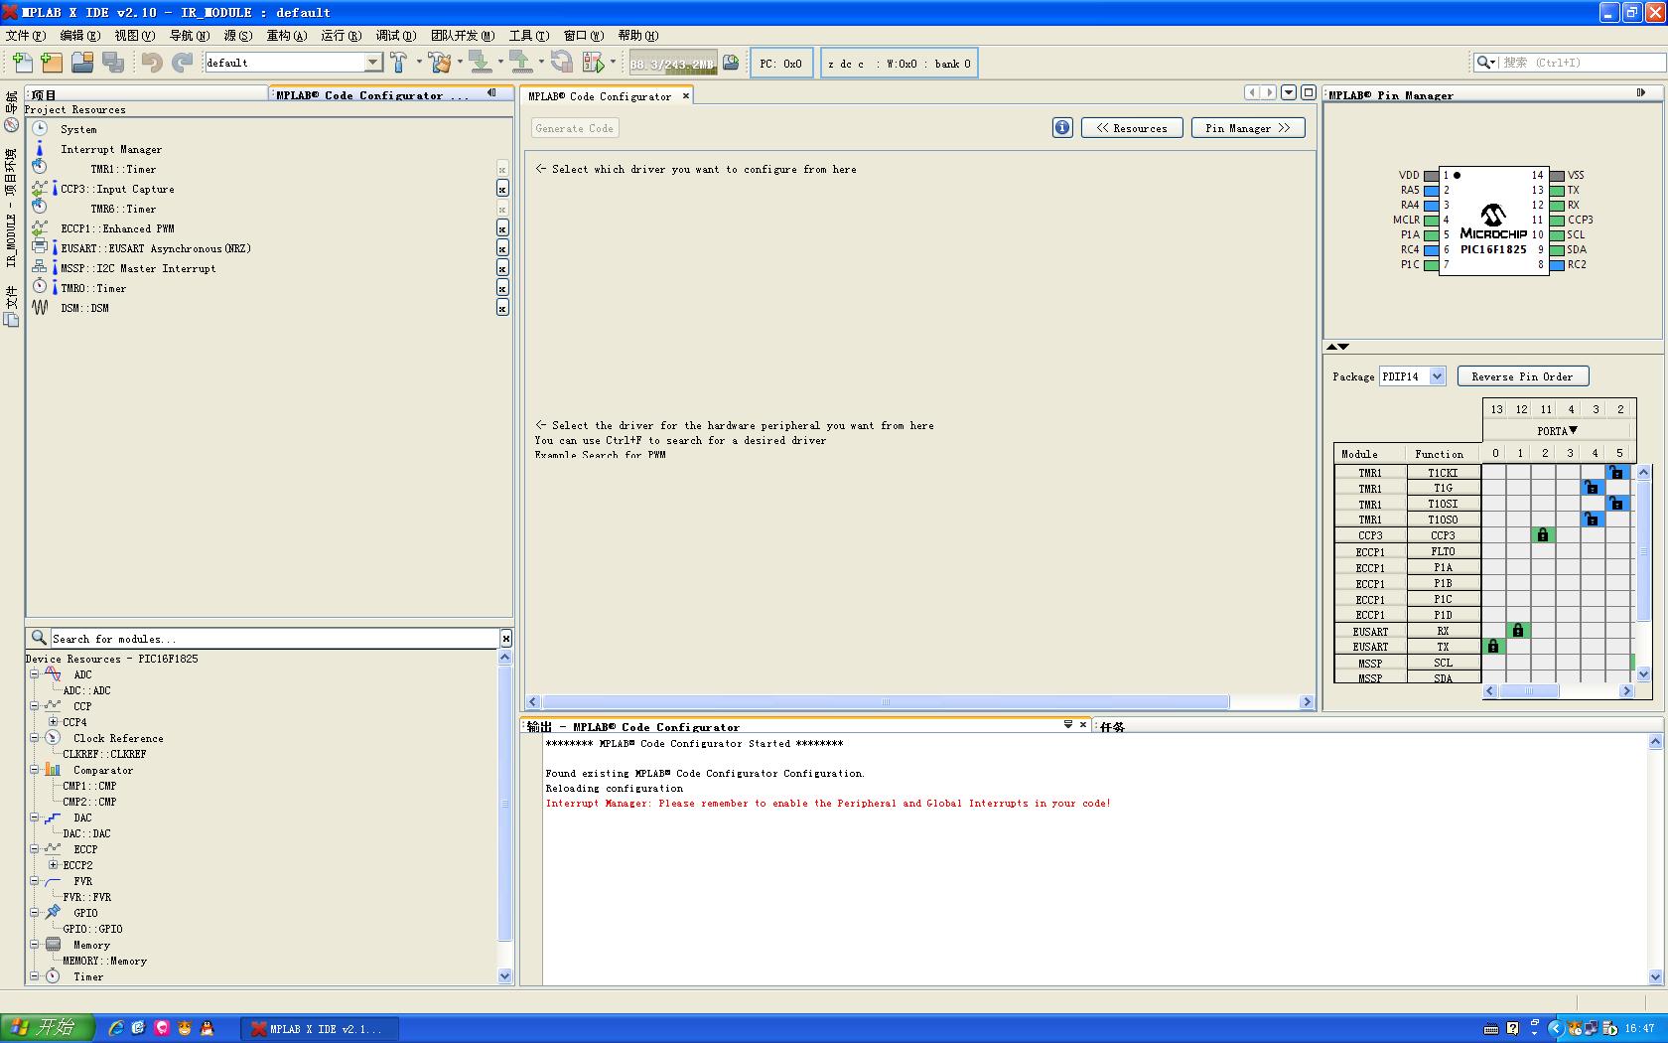Open the Package PDIP14 dropdown
The width and height of the screenshot is (1668, 1043).
pos(1437,376)
